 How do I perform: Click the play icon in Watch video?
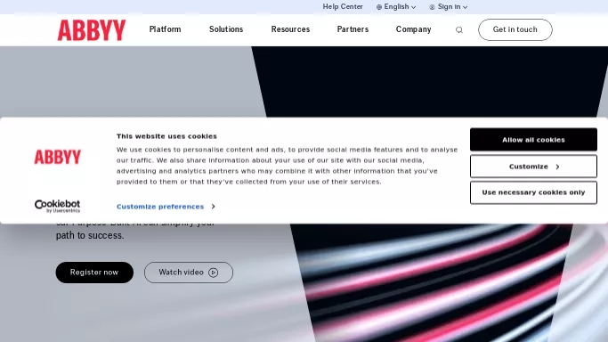coord(214,273)
